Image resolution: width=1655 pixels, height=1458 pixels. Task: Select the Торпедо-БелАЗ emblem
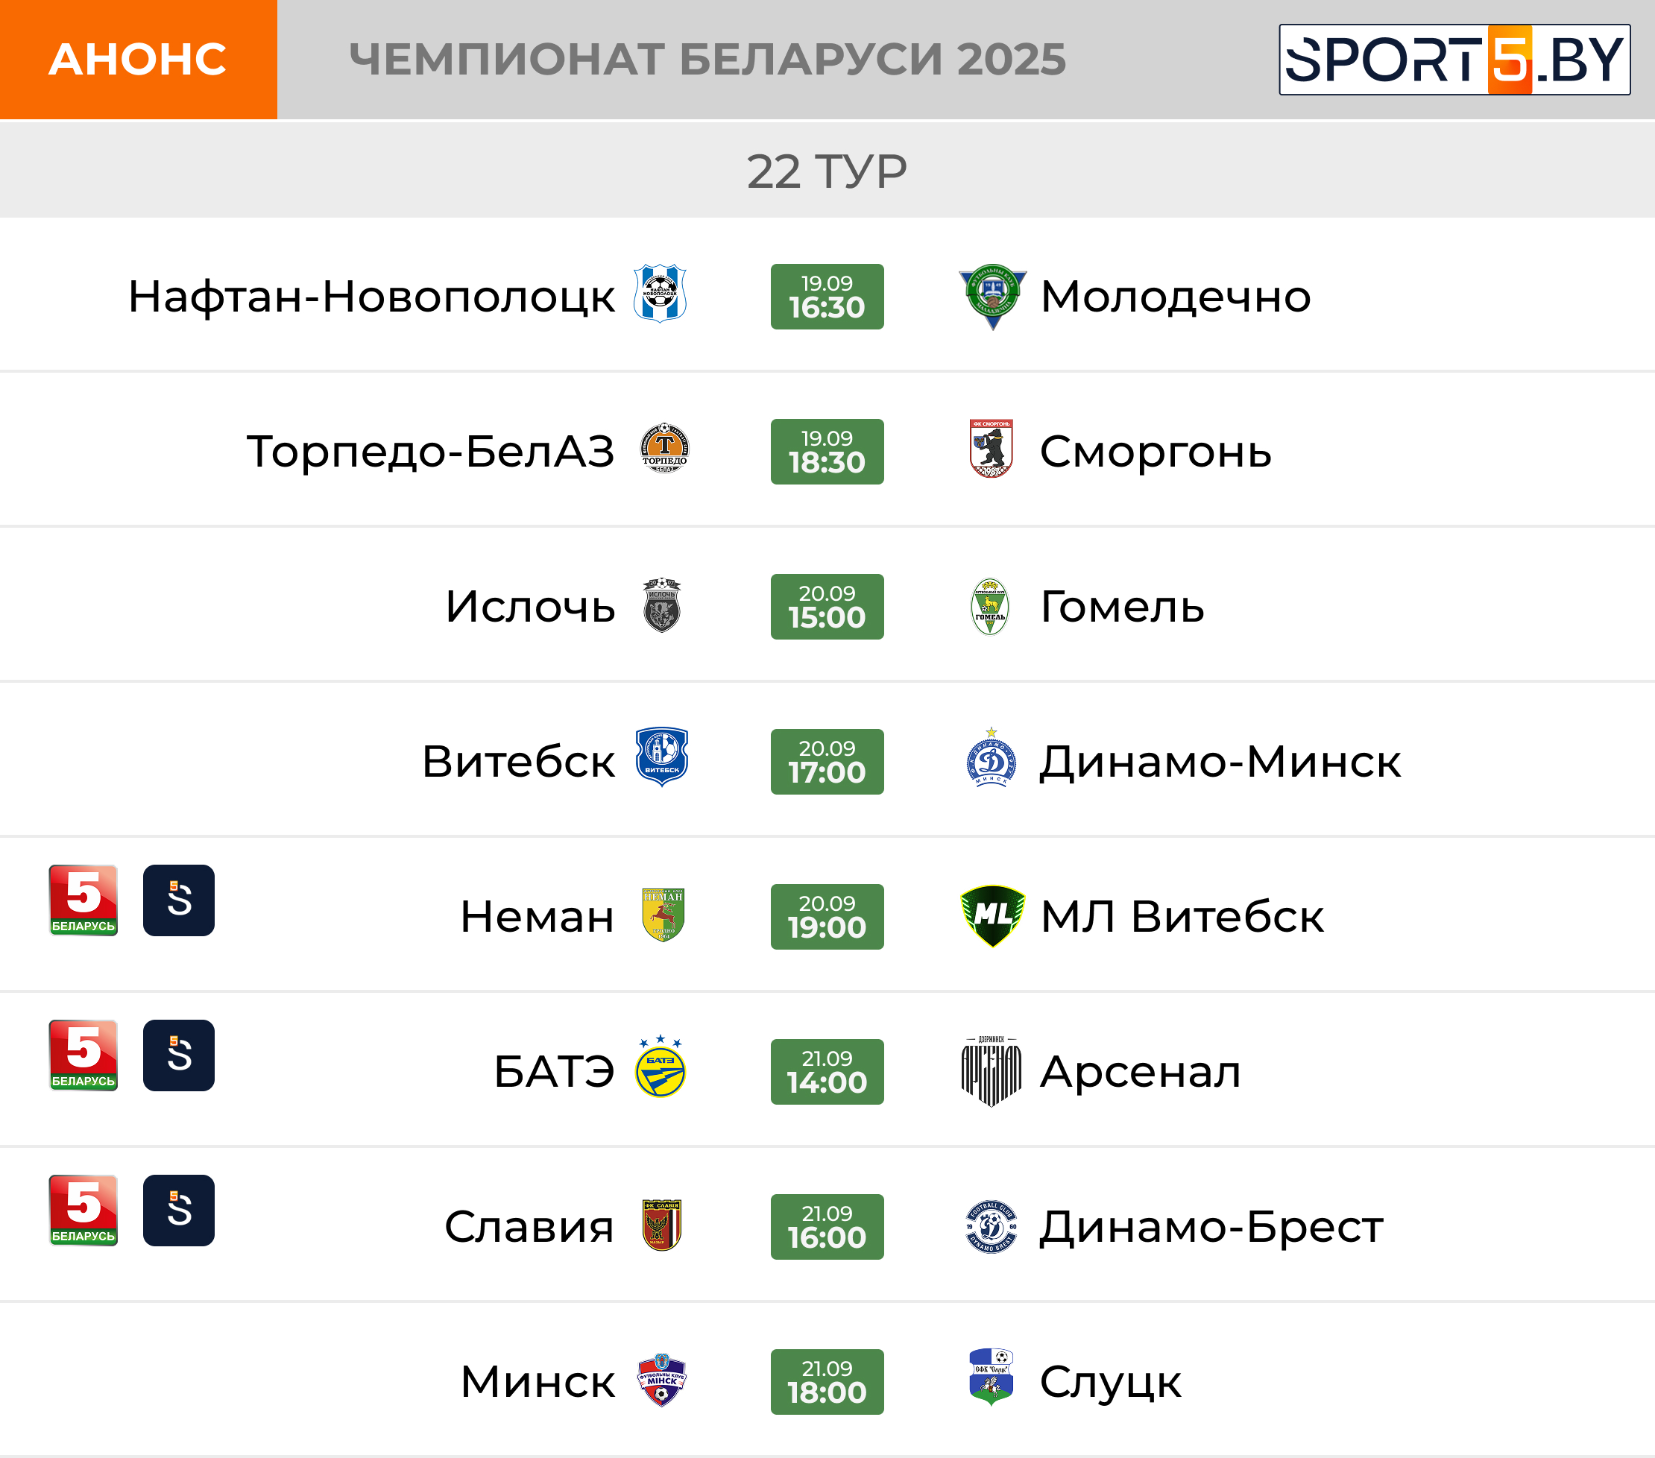pyautogui.click(x=664, y=448)
